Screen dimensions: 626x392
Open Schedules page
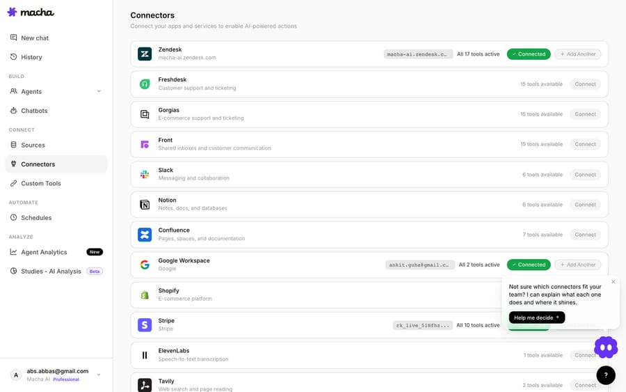[x=56, y=218]
